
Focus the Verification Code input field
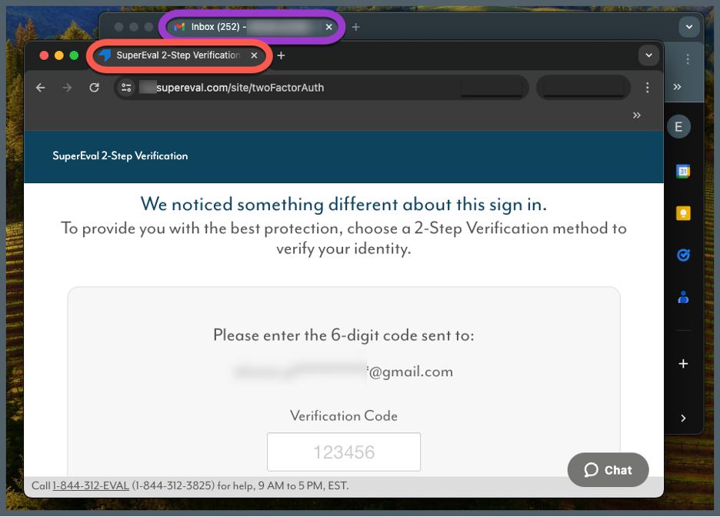coord(344,452)
